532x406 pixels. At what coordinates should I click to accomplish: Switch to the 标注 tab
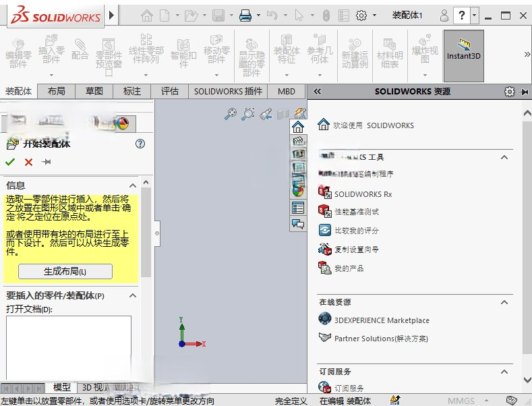tap(132, 91)
